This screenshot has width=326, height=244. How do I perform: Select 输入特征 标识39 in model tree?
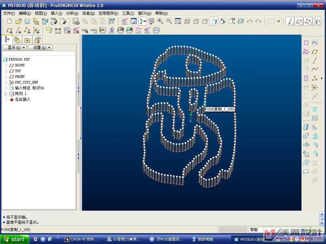pyautogui.click(x=29, y=88)
